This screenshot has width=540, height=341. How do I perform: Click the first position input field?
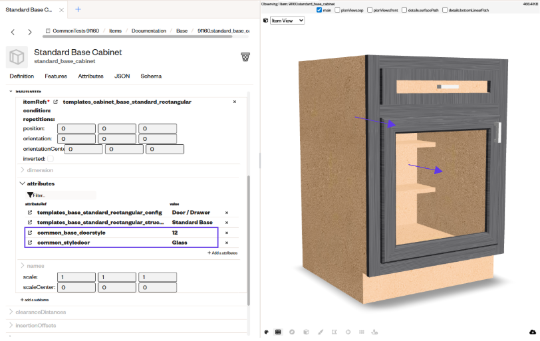(76, 129)
